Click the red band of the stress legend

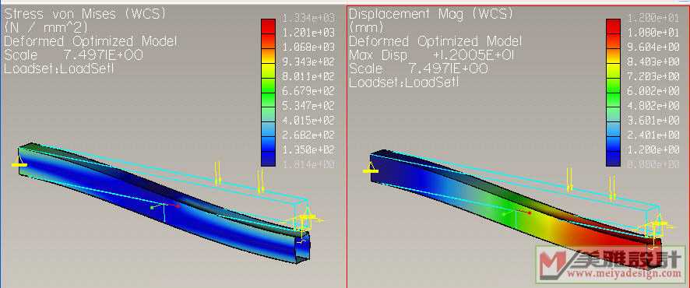[x=268, y=26]
